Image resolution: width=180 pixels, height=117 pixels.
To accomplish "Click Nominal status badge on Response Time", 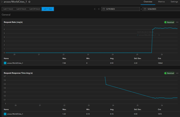I will coord(169,73).
